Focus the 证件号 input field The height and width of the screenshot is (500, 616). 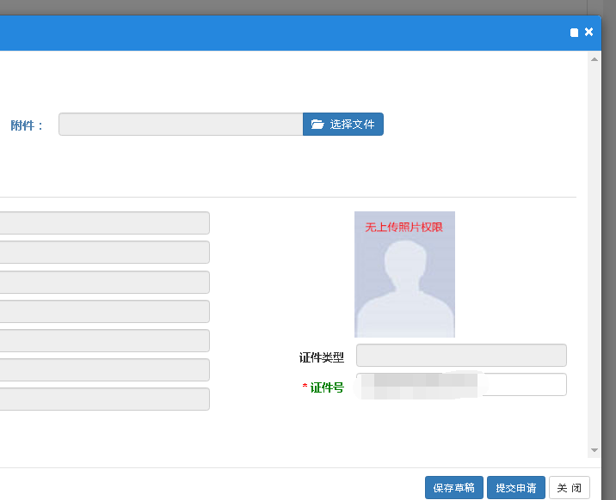[525, 385]
